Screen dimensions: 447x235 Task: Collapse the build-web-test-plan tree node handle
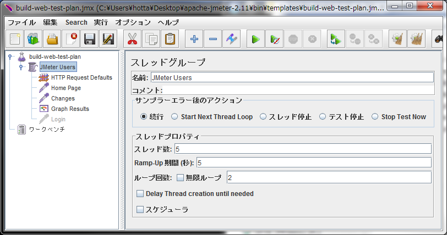point(10,57)
